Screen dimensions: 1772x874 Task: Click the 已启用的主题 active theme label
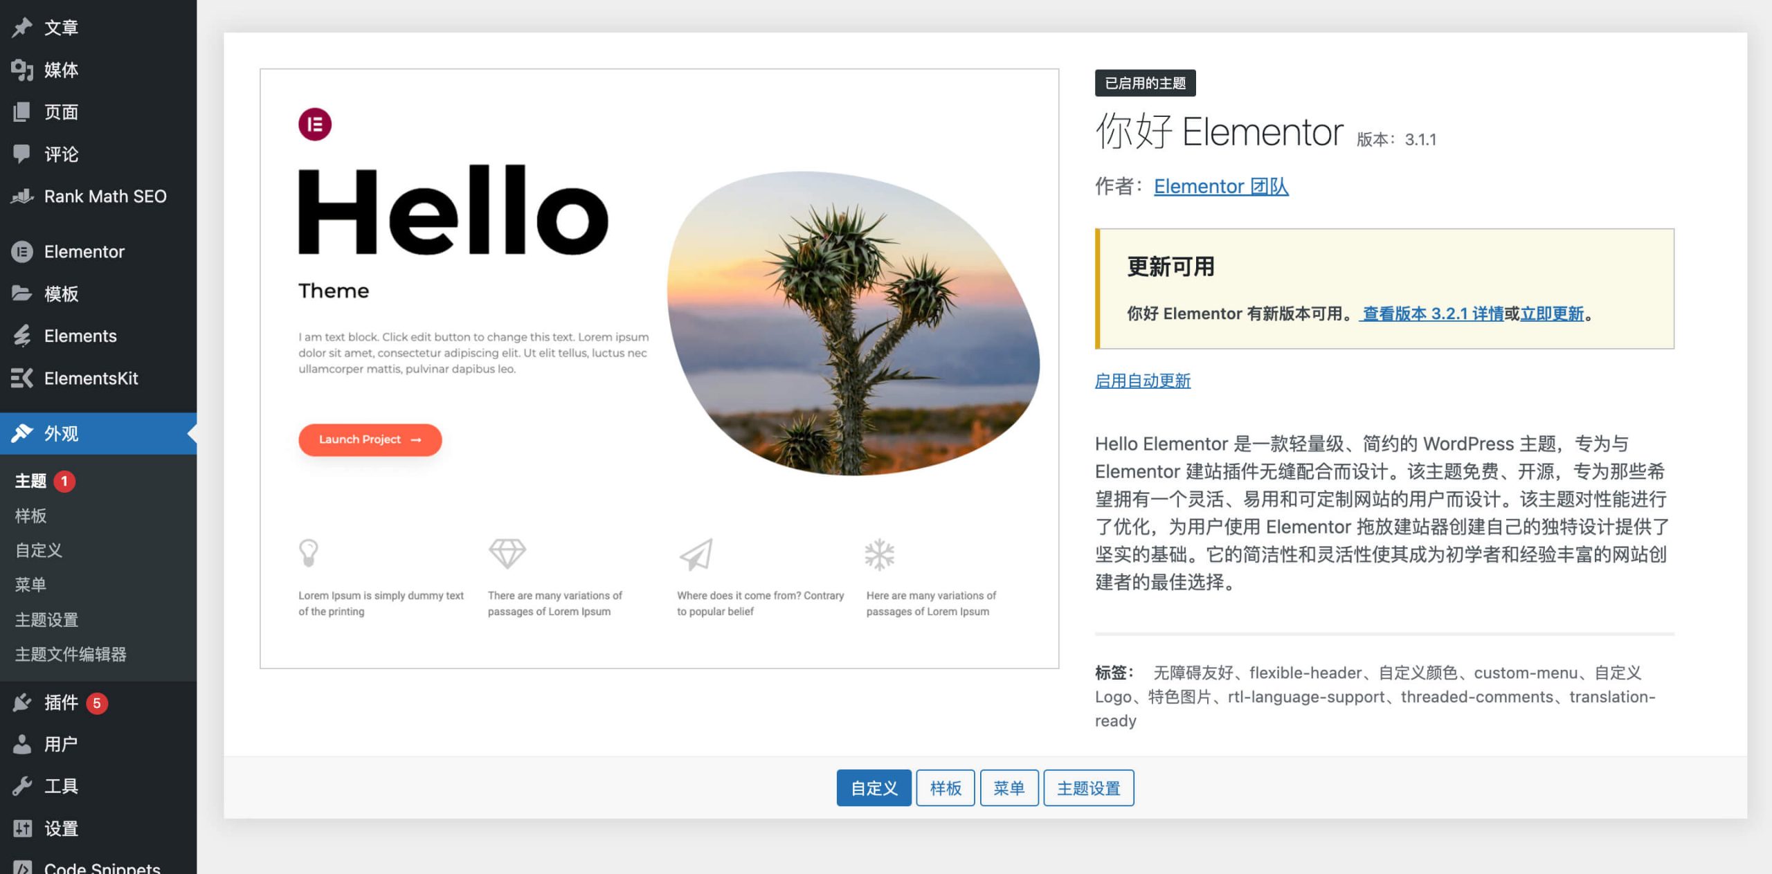pos(1146,83)
